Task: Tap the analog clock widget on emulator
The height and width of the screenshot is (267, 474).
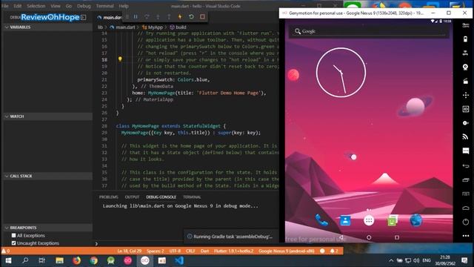Action: point(341,73)
